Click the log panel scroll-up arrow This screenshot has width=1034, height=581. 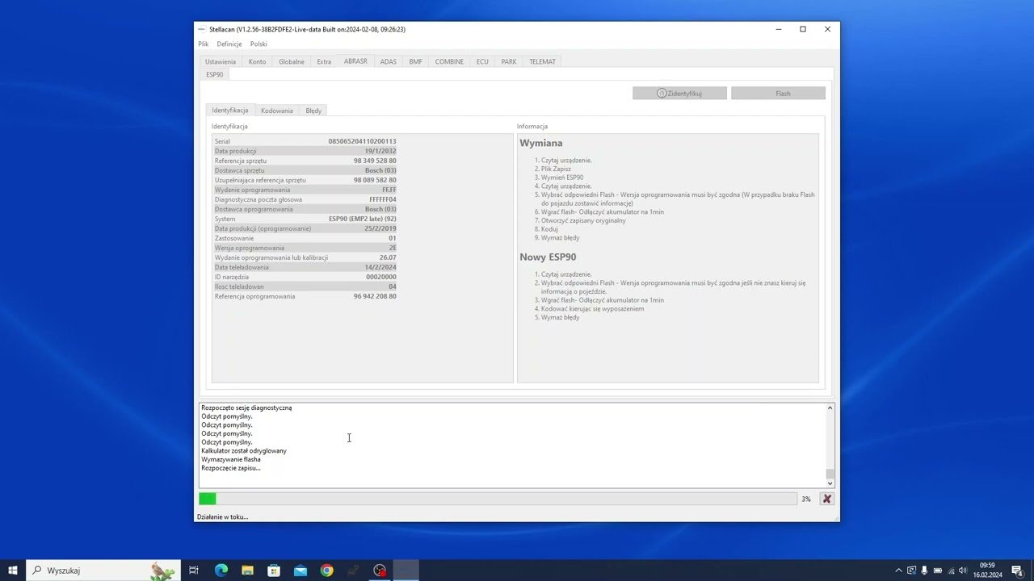(x=830, y=408)
